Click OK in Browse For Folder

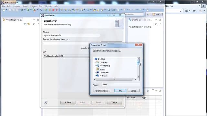click(x=120, y=91)
